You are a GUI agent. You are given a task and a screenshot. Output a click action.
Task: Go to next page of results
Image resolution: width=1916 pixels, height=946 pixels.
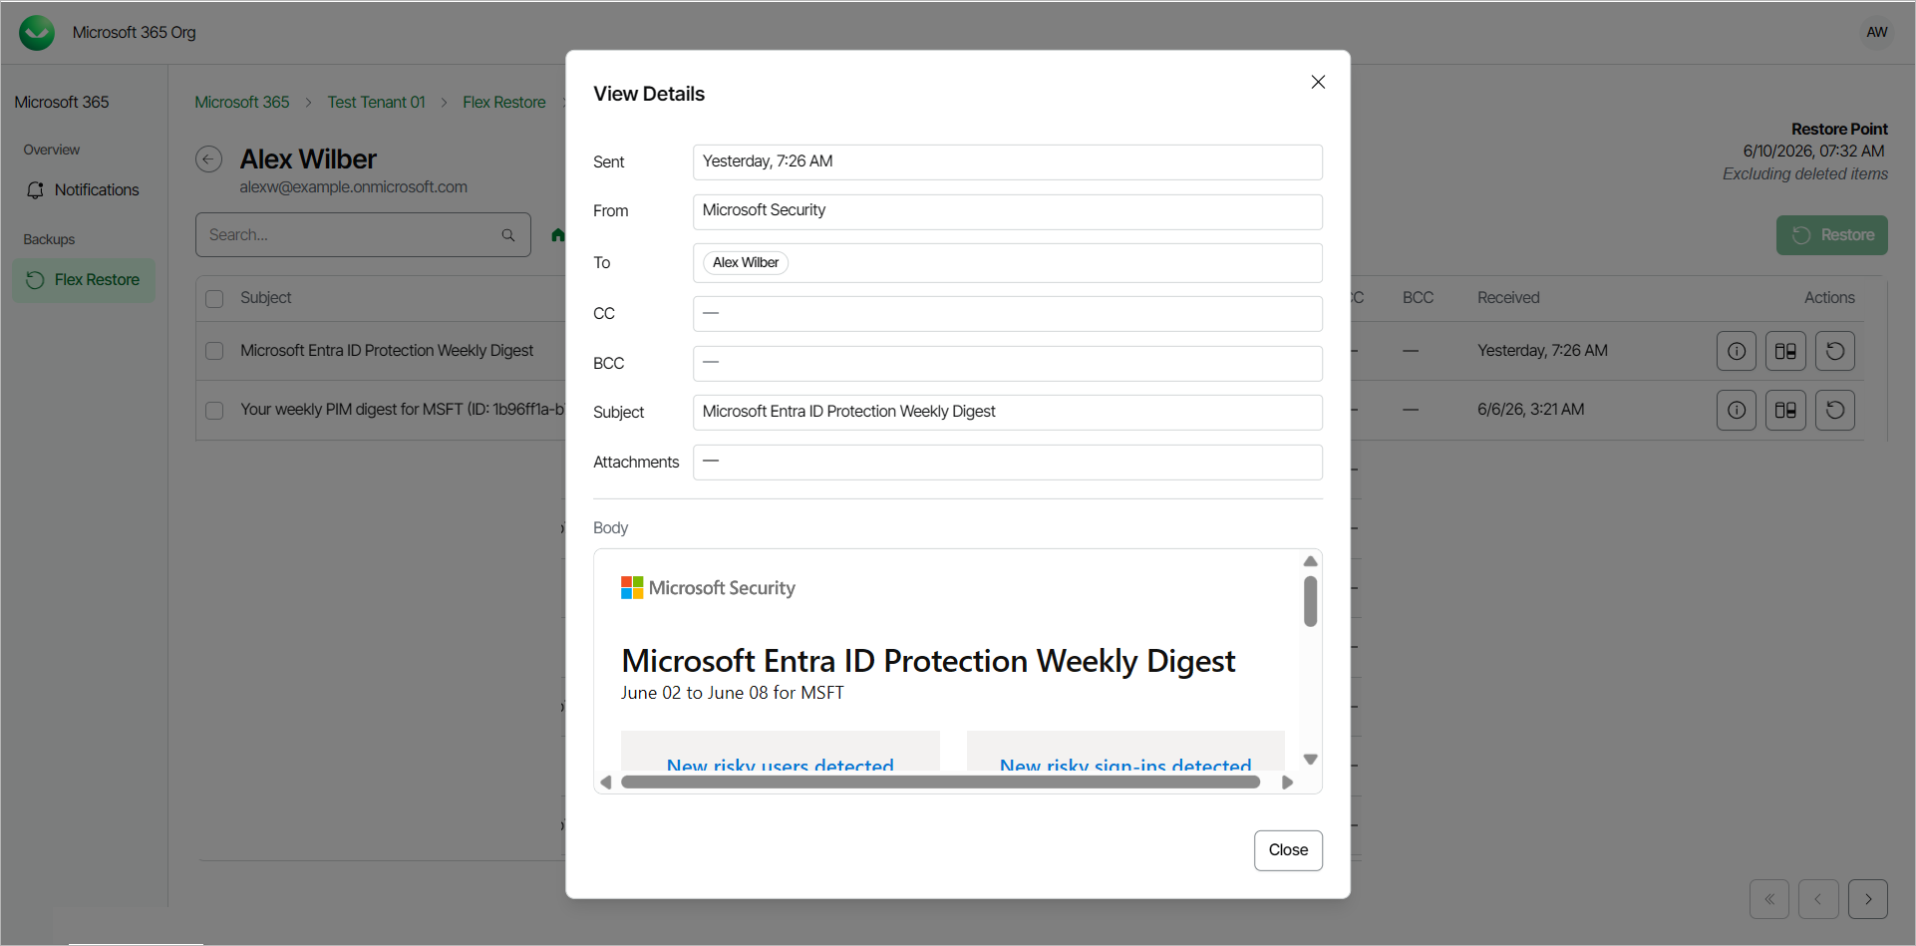[x=1868, y=899]
